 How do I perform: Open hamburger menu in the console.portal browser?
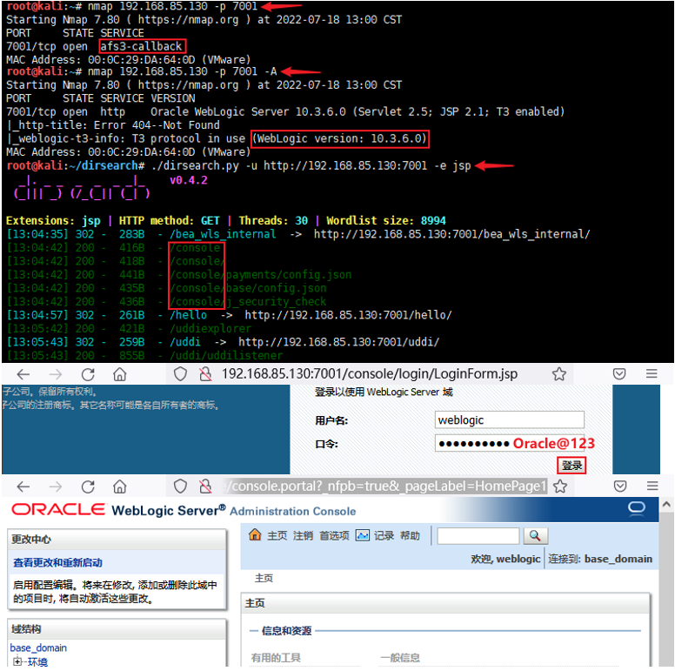[x=652, y=486]
